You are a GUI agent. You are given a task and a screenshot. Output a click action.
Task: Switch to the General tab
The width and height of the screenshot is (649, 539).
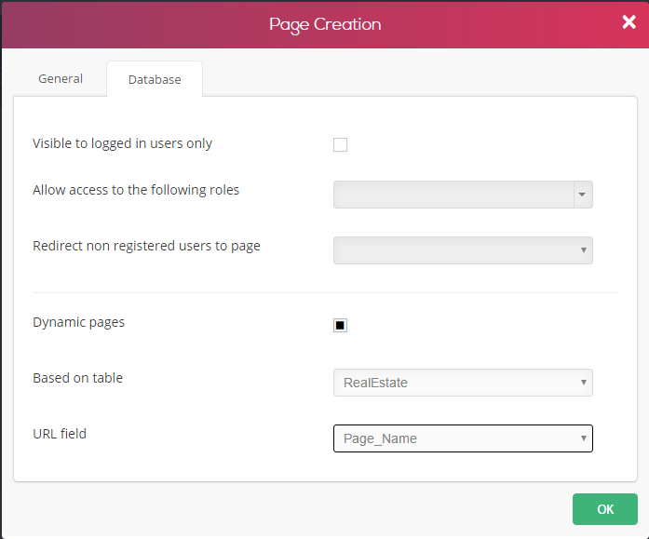tap(61, 78)
